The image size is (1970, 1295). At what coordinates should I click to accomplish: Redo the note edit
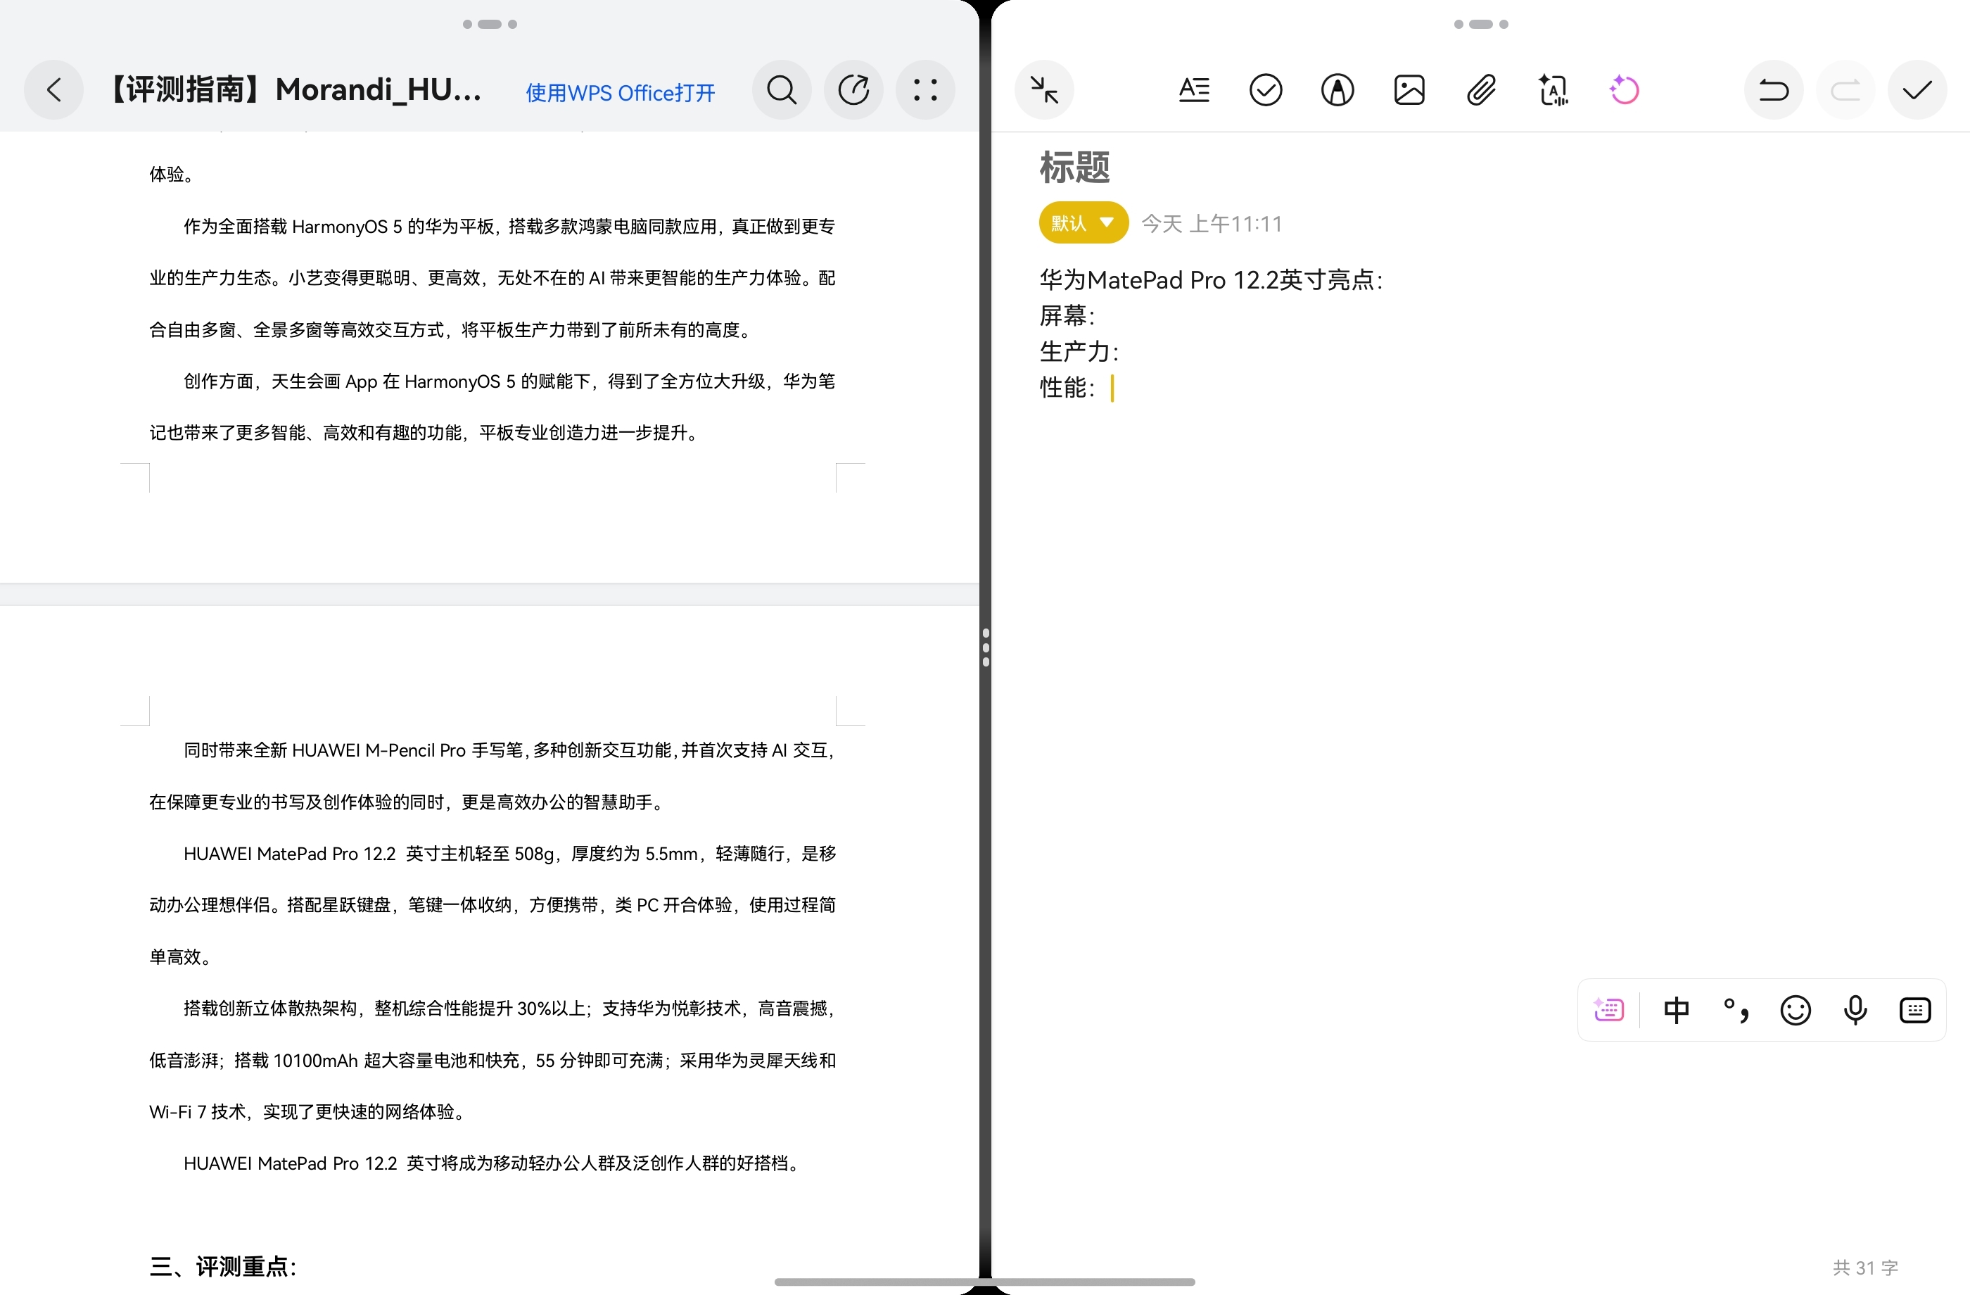(1845, 89)
